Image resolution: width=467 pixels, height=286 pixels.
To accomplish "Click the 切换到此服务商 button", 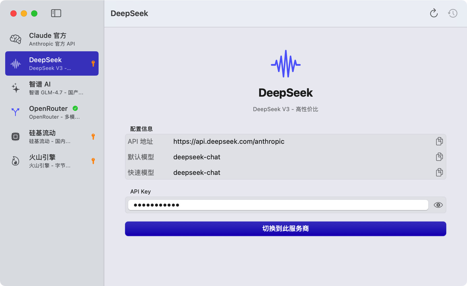I will pos(285,228).
